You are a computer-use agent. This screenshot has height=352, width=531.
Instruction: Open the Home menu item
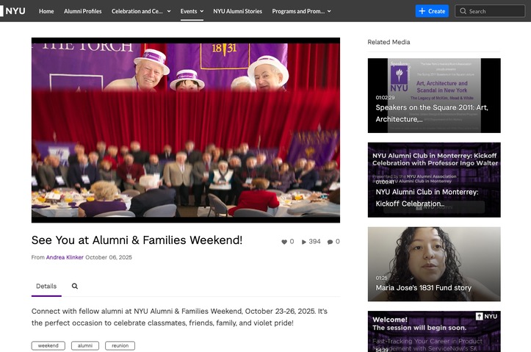coord(46,11)
